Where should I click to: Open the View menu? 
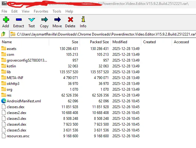(25, 11)
